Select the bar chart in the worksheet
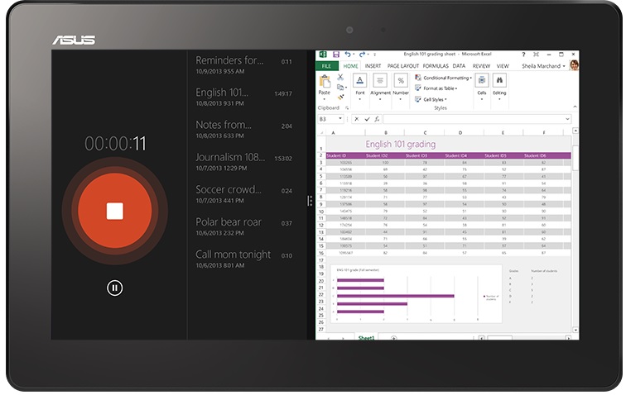The image size is (626, 395). [x=416, y=293]
